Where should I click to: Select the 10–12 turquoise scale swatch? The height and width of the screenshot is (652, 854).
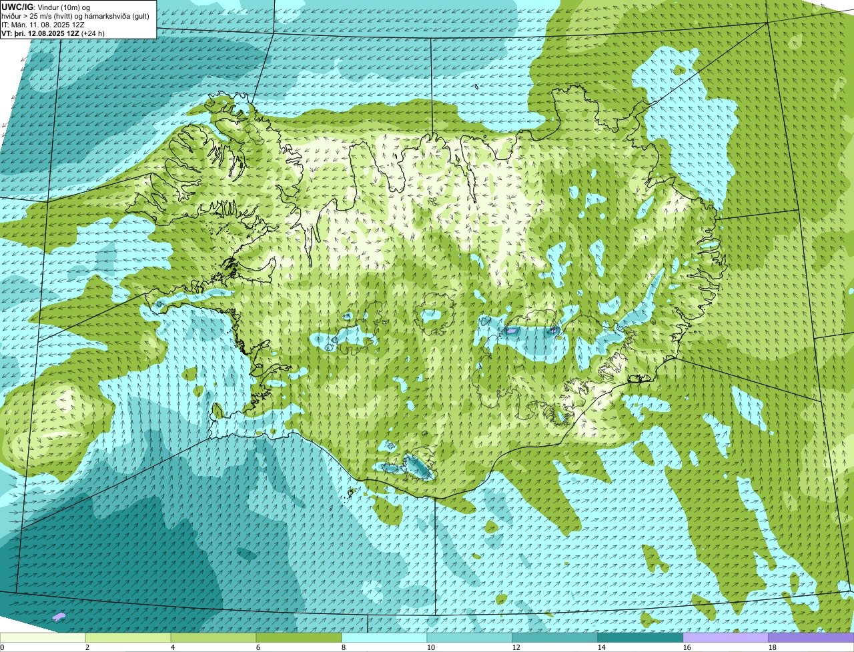coord(470,637)
